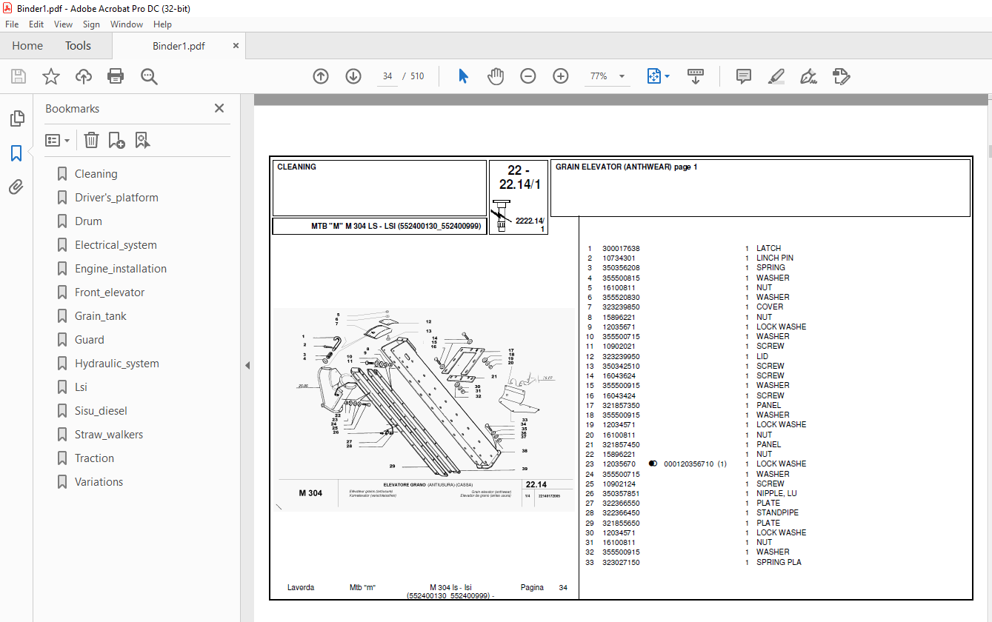Viewport: 992px width, 622px height.
Task: Click the scrolling mode keyboard icon
Action: tap(696, 76)
